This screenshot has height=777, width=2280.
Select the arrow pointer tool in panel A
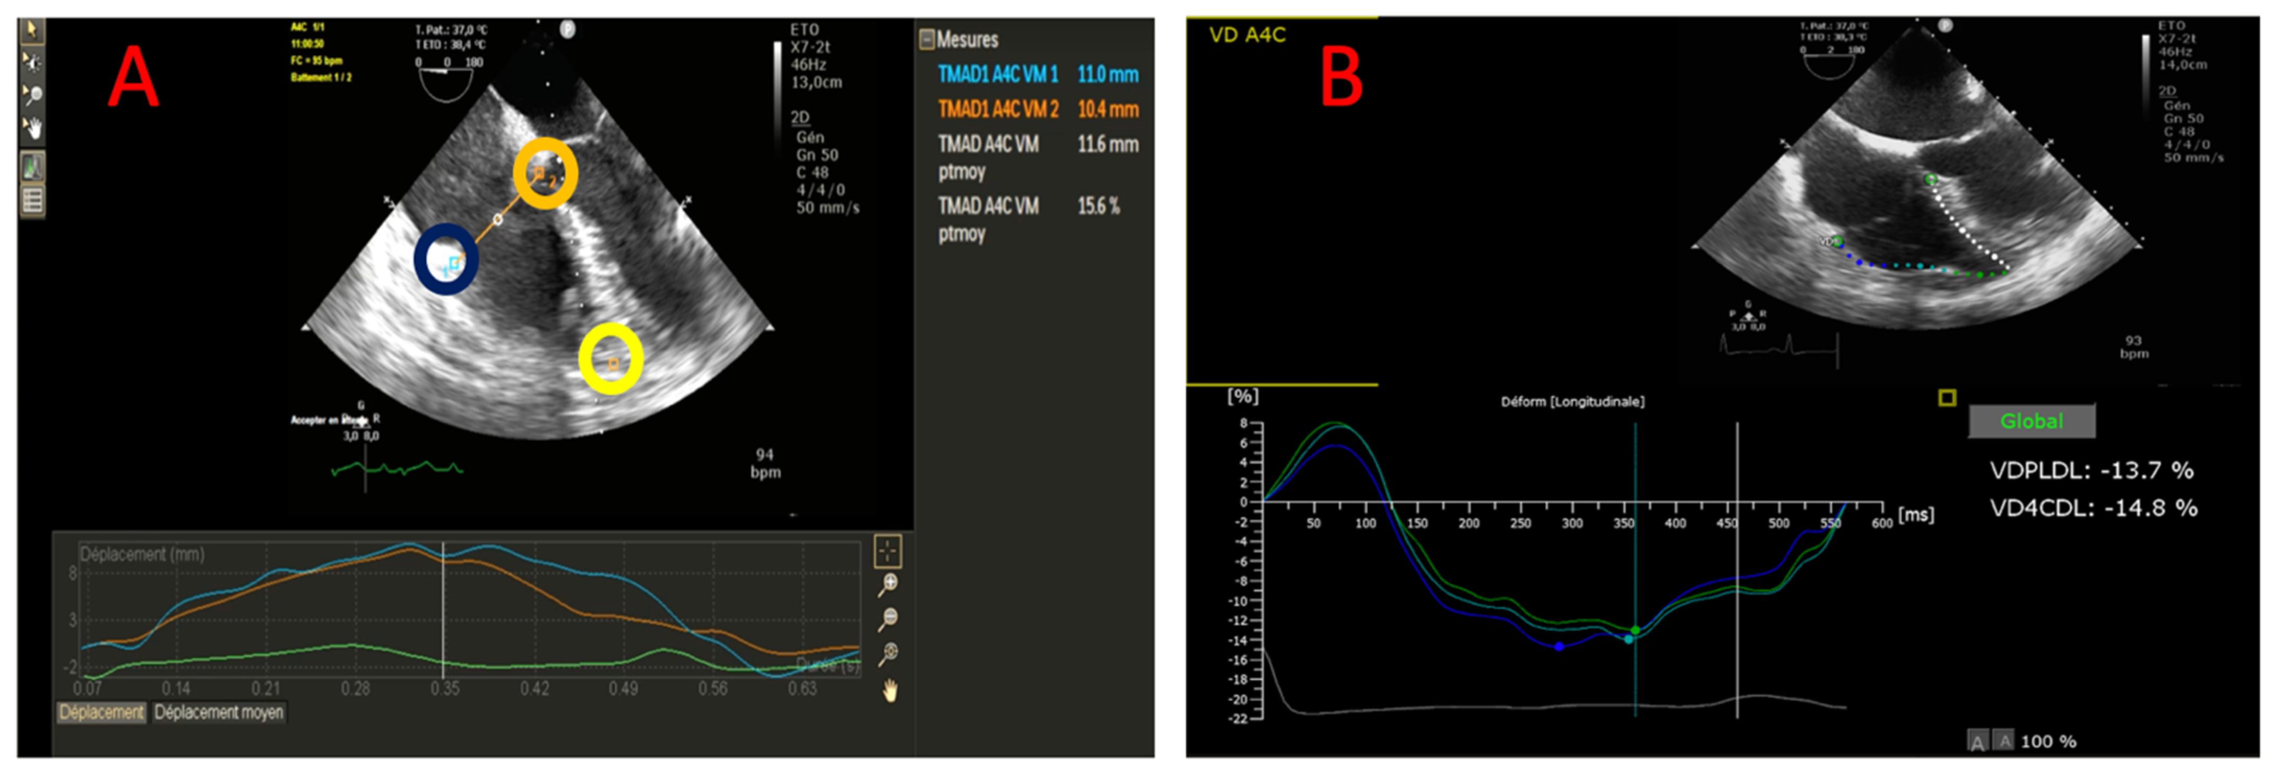tap(32, 30)
